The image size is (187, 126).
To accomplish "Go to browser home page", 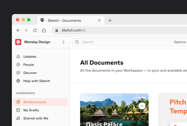I will (x=44, y=30).
